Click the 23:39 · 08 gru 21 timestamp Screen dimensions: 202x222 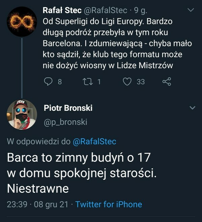(37, 204)
